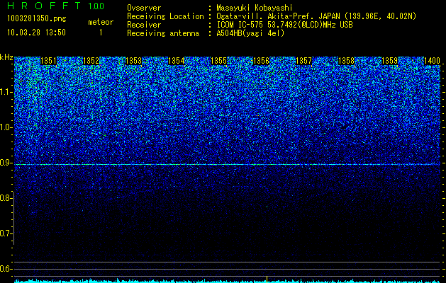
Task: Click the 1355 time marker
Action: (x=218, y=61)
